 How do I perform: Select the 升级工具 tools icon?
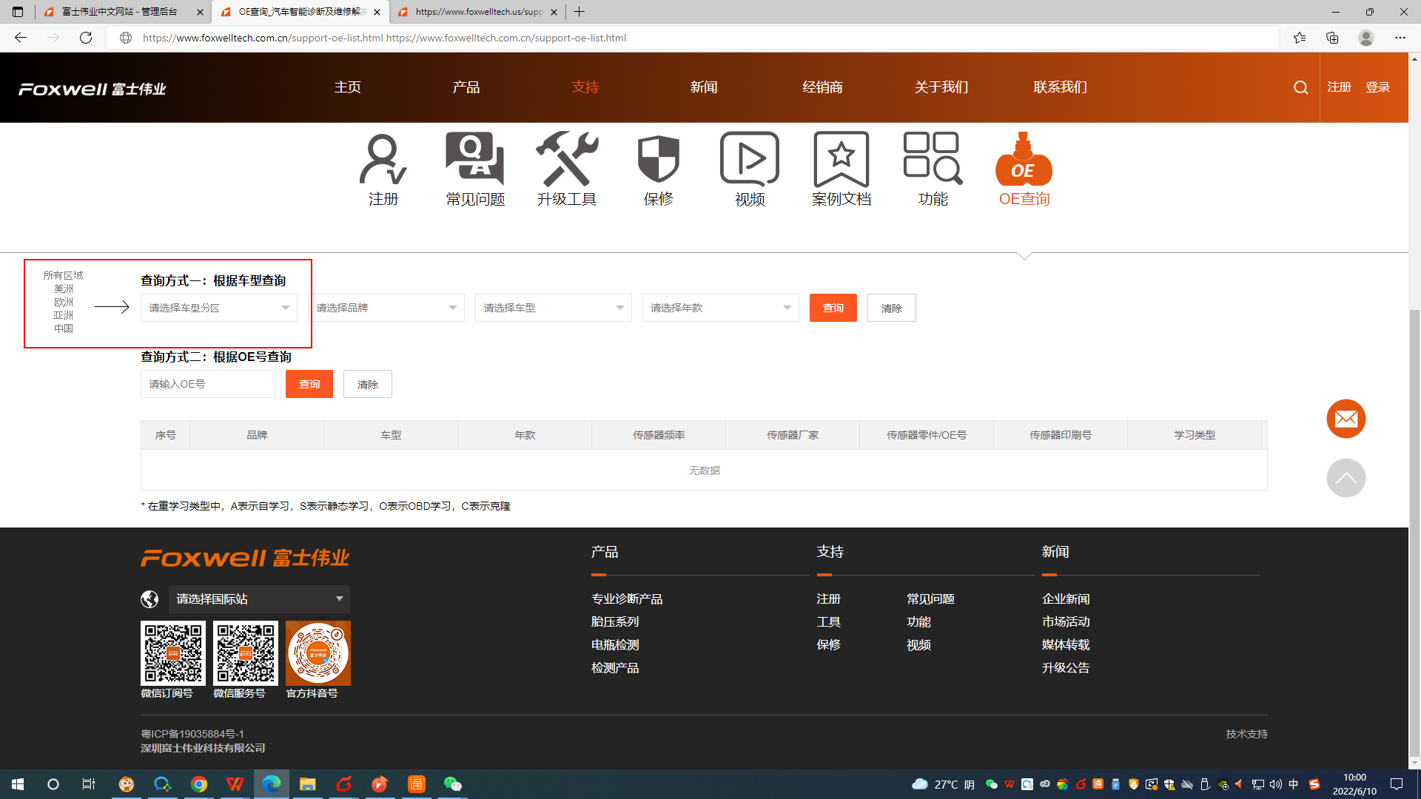[566, 160]
